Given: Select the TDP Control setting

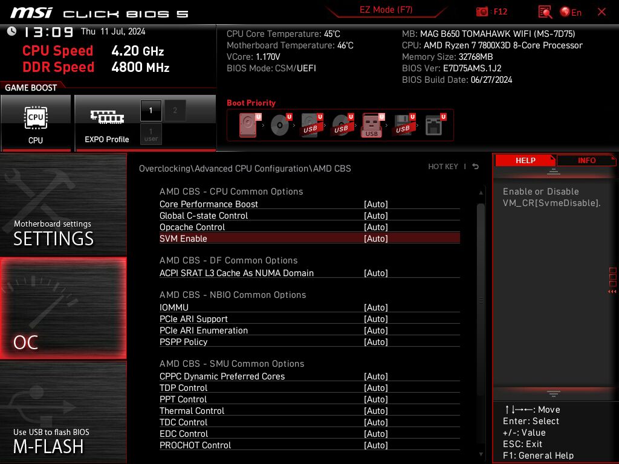Looking at the screenshot, I should pos(309,388).
